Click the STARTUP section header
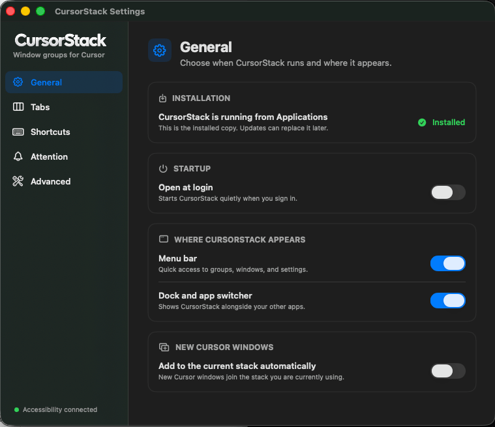This screenshot has height=427, width=495. (192, 169)
